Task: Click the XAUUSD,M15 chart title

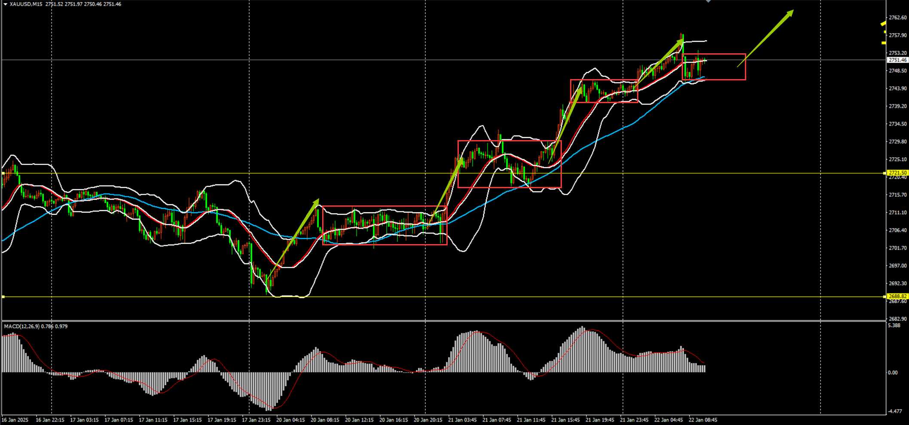Action: click(26, 4)
